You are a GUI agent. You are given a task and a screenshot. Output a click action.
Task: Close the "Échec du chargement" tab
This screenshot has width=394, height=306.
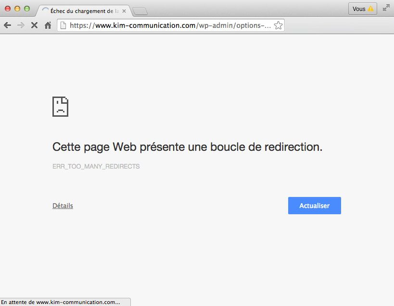[x=124, y=11]
